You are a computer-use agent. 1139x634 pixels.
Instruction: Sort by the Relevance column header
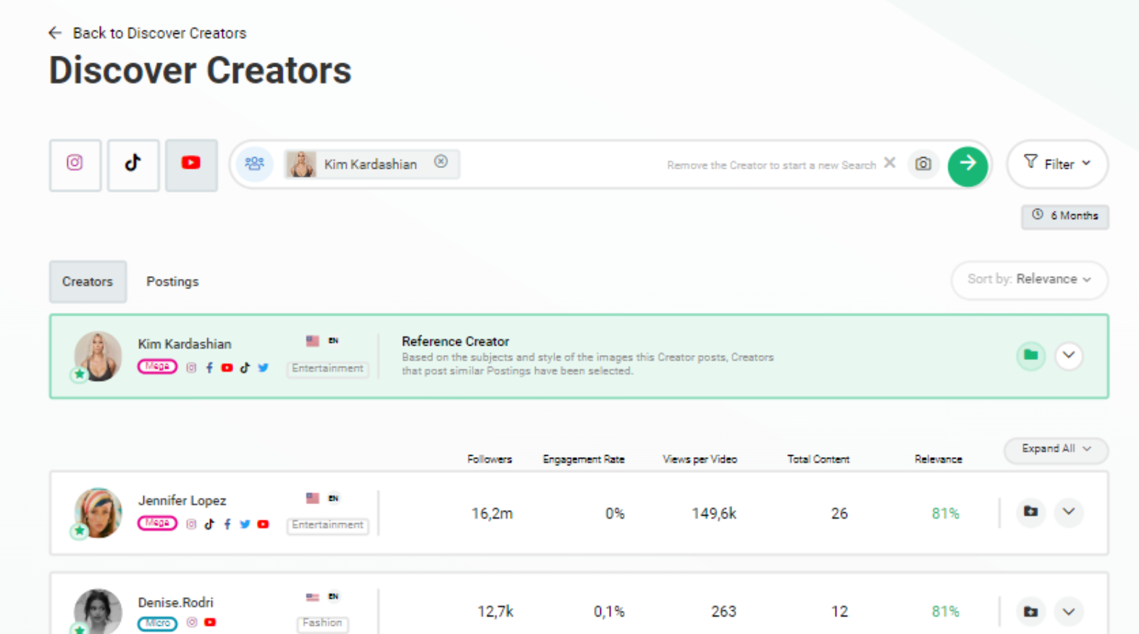pyautogui.click(x=938, y=459)
